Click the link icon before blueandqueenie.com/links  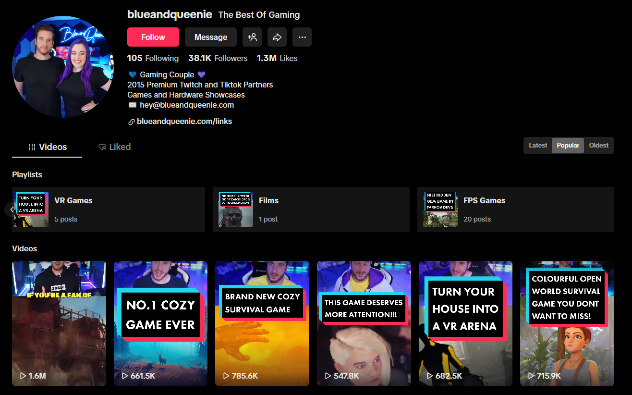click(131, 122)
